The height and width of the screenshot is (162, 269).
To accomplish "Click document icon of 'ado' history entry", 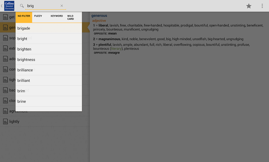I will click(x=5, y=59).
